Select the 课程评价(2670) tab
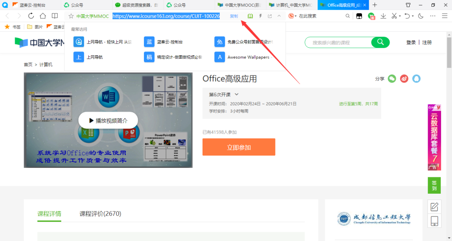This screenshot has width=452, height=241. coord(100,214)
